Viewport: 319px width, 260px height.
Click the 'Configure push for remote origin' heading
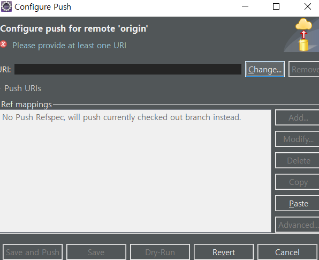point(74,28)
